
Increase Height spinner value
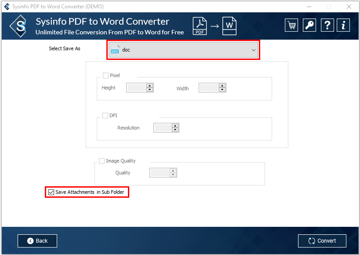point(149,85)
